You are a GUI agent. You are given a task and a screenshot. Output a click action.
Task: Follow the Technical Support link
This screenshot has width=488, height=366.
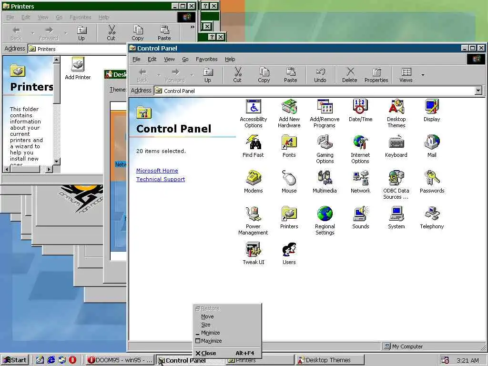click(161, 179)
